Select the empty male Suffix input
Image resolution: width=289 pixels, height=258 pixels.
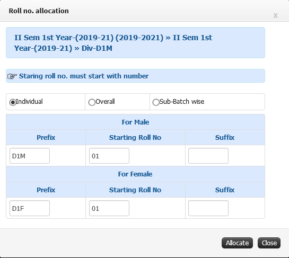(x=208, y=156)
